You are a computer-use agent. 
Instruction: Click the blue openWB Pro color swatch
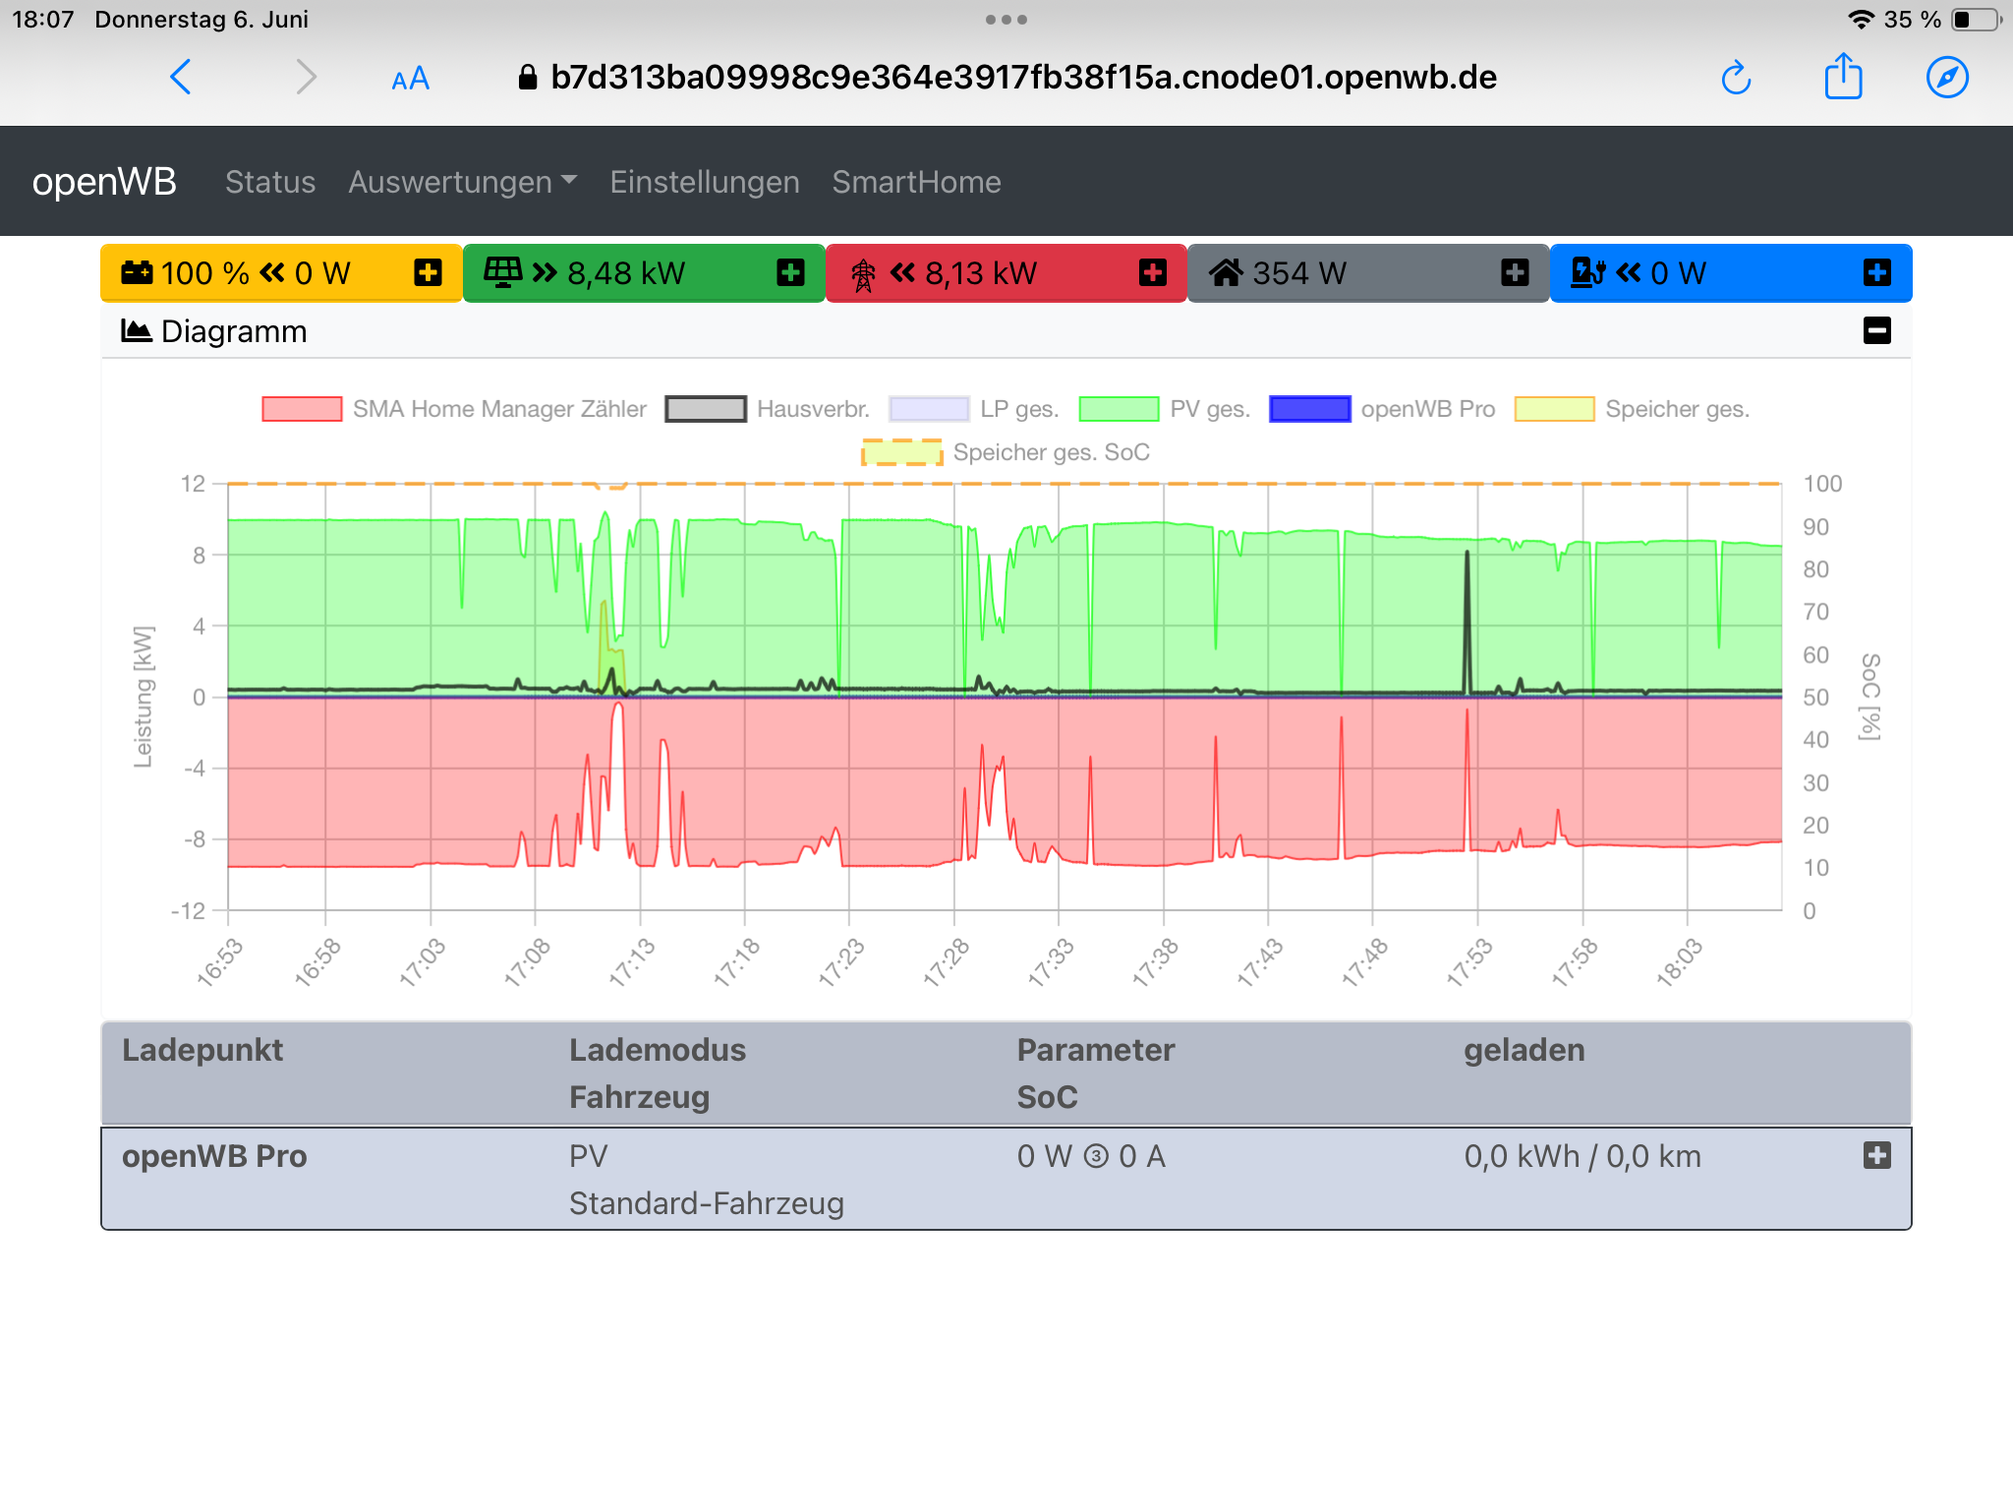coord(1309,409)
